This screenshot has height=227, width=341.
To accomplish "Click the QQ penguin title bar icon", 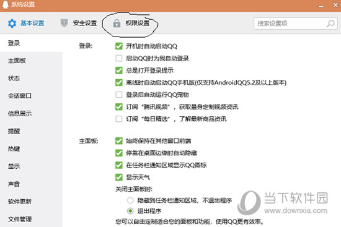I will (5, 4).
